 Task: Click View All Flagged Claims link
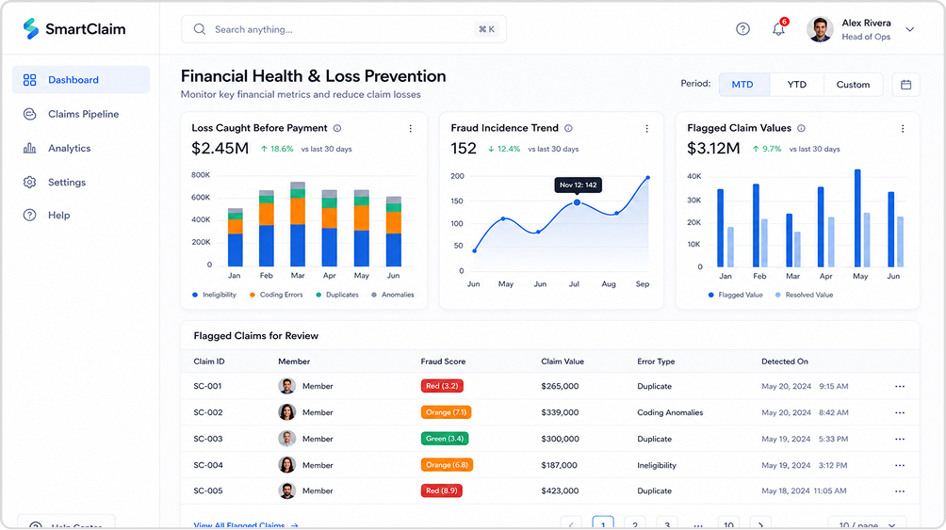tap(246, 525)
